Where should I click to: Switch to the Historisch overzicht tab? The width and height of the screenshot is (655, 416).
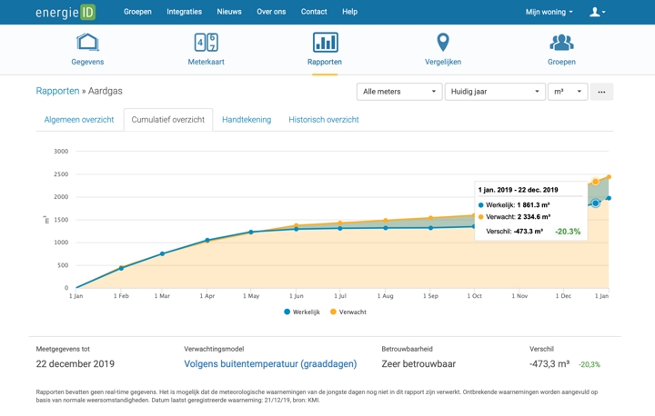pyautogui.click(x=324, y=120)
